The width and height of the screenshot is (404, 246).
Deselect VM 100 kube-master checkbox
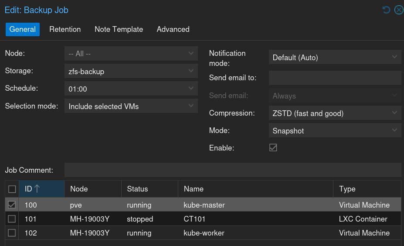click(12, 205)
